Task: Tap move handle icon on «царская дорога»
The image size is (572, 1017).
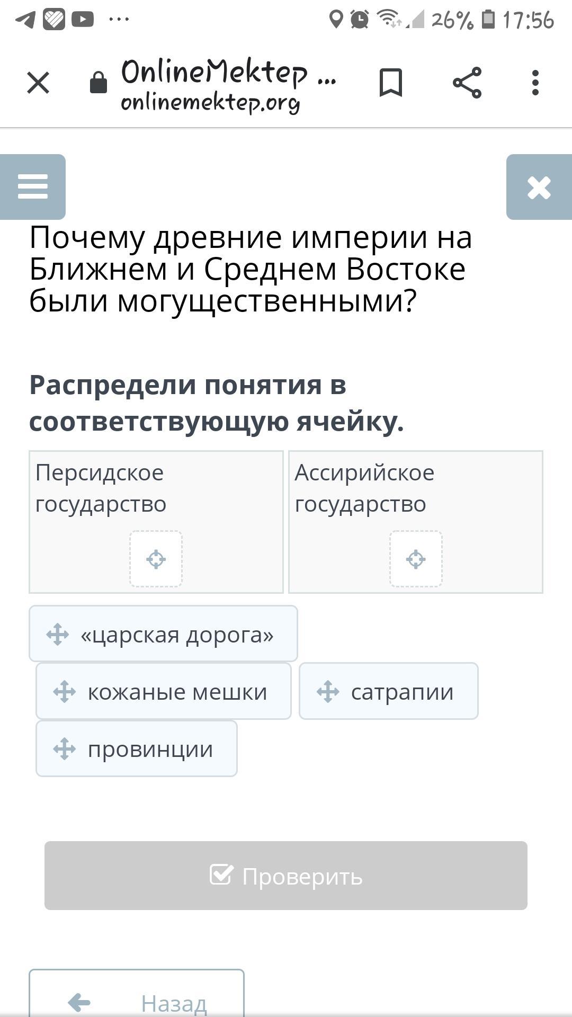Action: pyautogui.click(x=58, y=635)
